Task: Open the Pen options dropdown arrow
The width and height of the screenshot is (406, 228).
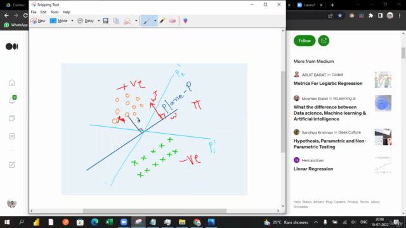Action: [155, 21]
